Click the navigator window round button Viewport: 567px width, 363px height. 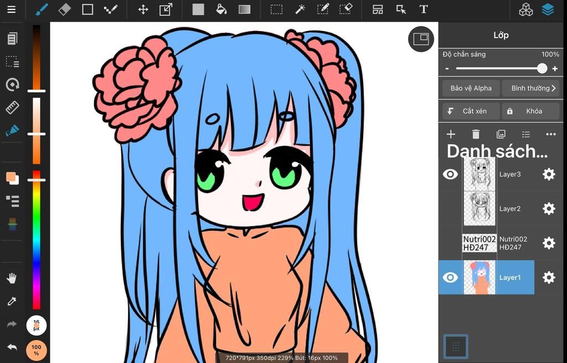421,39
